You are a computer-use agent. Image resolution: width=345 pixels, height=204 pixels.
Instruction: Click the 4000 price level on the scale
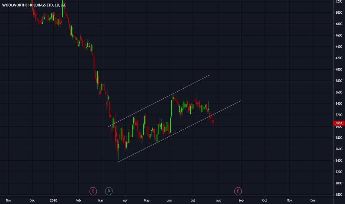click(x=339, y=69)
